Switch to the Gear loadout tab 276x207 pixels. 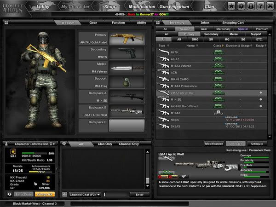pos(93,23)
